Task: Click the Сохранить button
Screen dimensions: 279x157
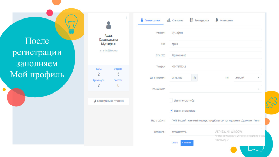Action: (x=187, y=143)
